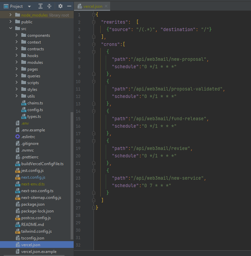Expand the components folder
Image resolution: width=251 pixels, height=256 pixels.
tap(17, 35)
